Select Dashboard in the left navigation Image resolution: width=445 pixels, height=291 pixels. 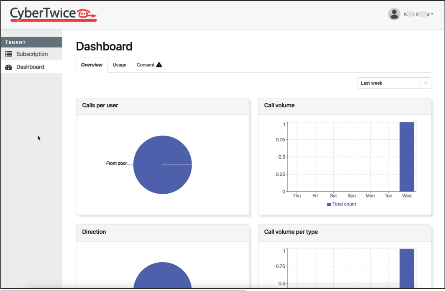click(30, 67)
